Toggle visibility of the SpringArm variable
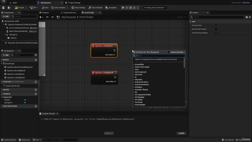This screenshot has height=142, width=252. (x=25, y=103)
